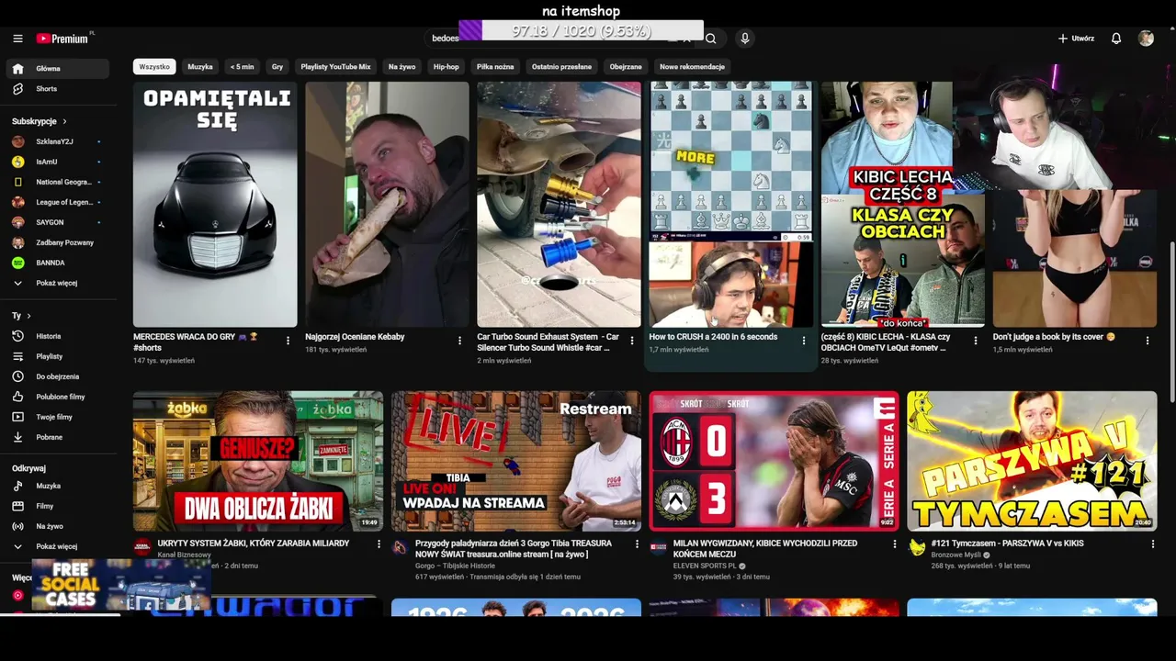Screen dimensions: 1176x661
Task: Open National Geographic subscription channel
Action: [x=58, y=182]
